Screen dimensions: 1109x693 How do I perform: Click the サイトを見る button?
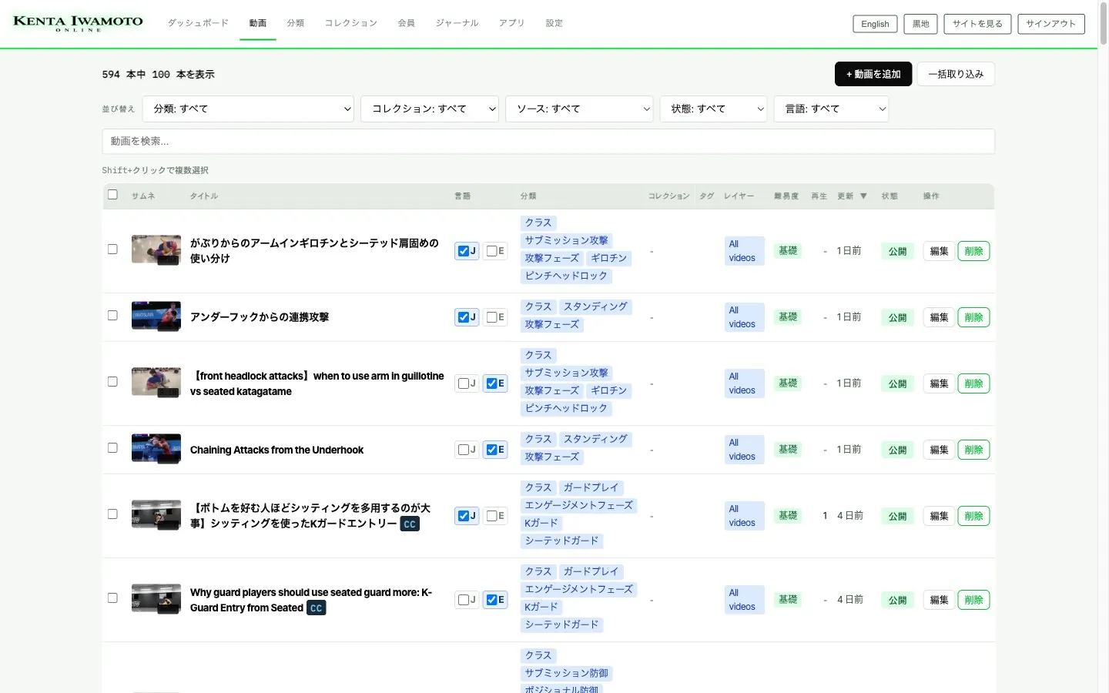(977, 24)
